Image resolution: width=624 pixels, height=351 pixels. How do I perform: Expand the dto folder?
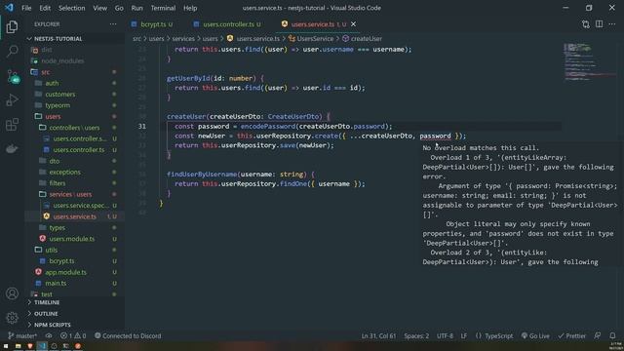(x=55, y=161)
